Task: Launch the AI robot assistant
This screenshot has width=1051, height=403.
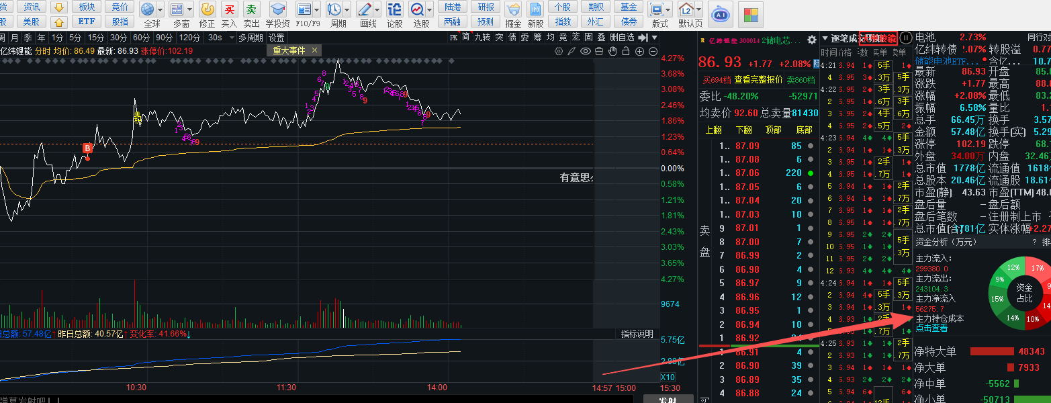Action: (x=721, y=13)
